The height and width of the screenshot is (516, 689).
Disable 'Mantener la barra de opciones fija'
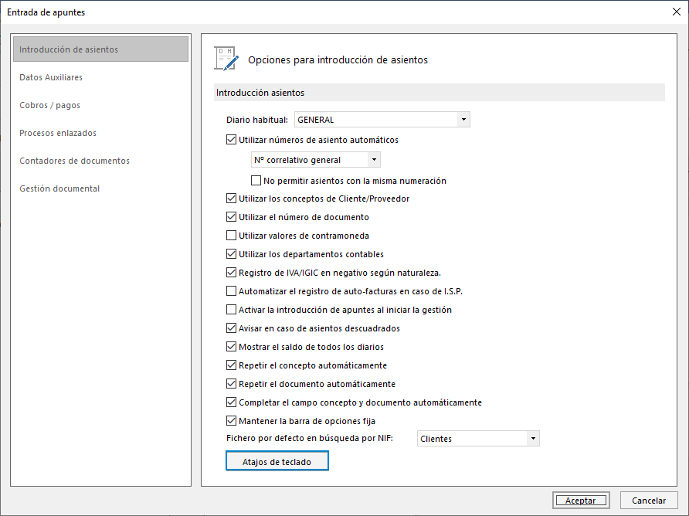click(x=231, y=420)
